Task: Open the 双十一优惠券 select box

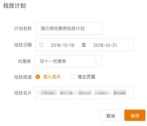Action: (68, 61)
